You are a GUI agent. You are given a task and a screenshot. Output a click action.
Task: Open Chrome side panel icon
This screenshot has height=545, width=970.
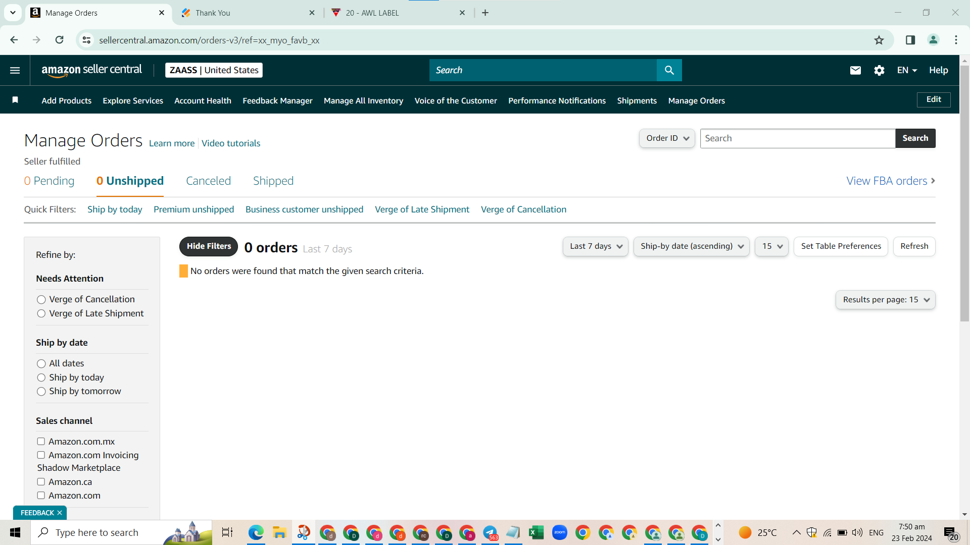coord(910,40)
